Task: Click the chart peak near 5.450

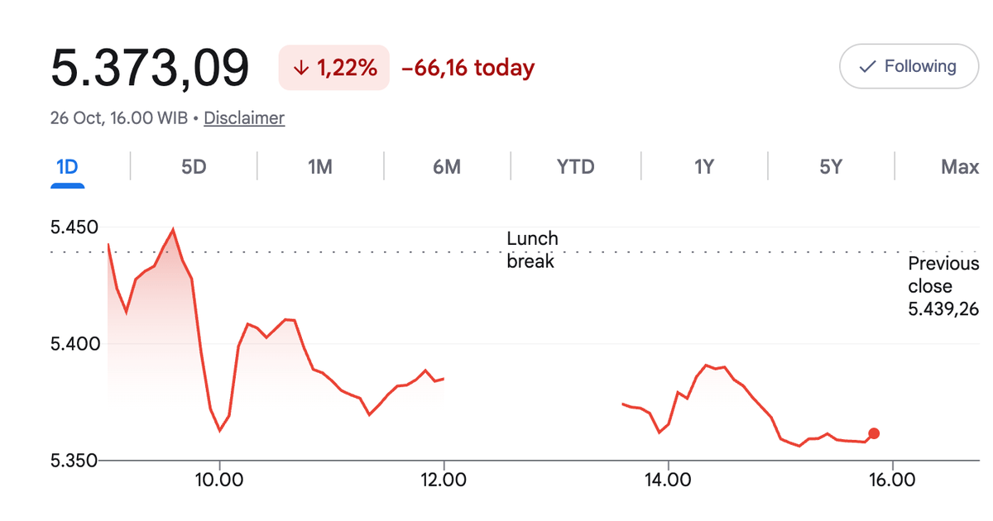Action: [x=172, y=229]
